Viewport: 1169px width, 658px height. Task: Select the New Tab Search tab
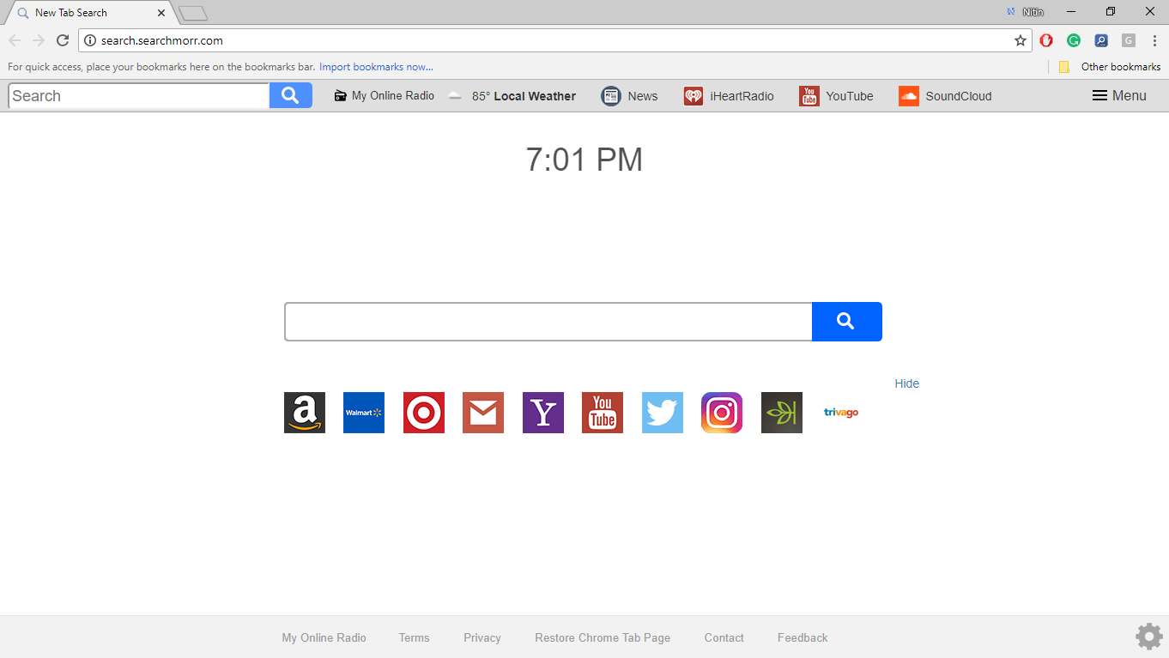(90, 13)
